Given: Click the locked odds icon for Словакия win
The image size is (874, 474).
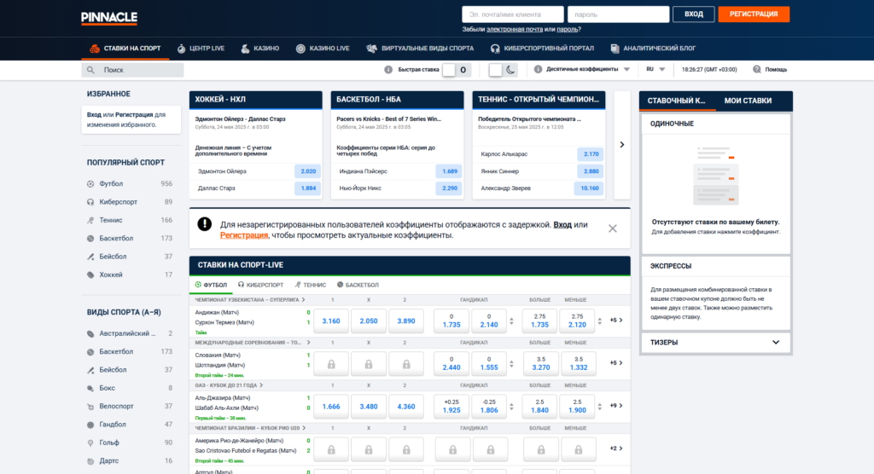Looking at the screenshot, I should click(331, 364).
